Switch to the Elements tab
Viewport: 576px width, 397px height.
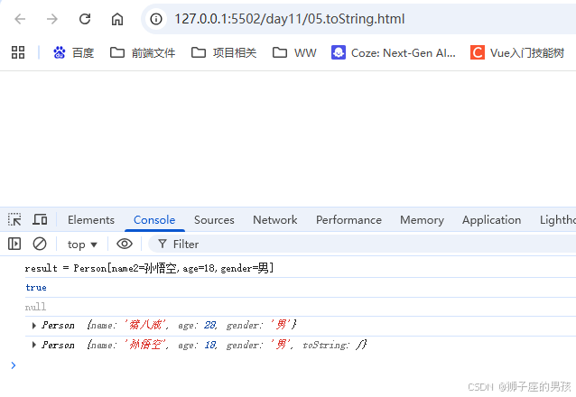(91, 219)
